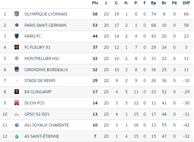Click the FC Fleury 91 logo

[17, 47]
